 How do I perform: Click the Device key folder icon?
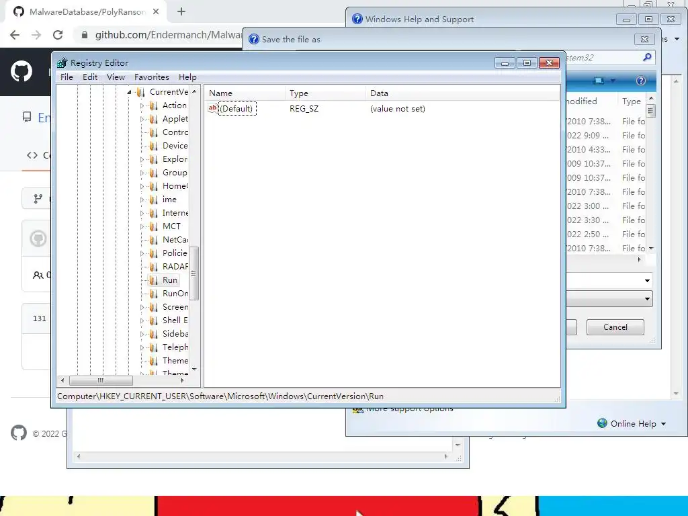[154, 146]
